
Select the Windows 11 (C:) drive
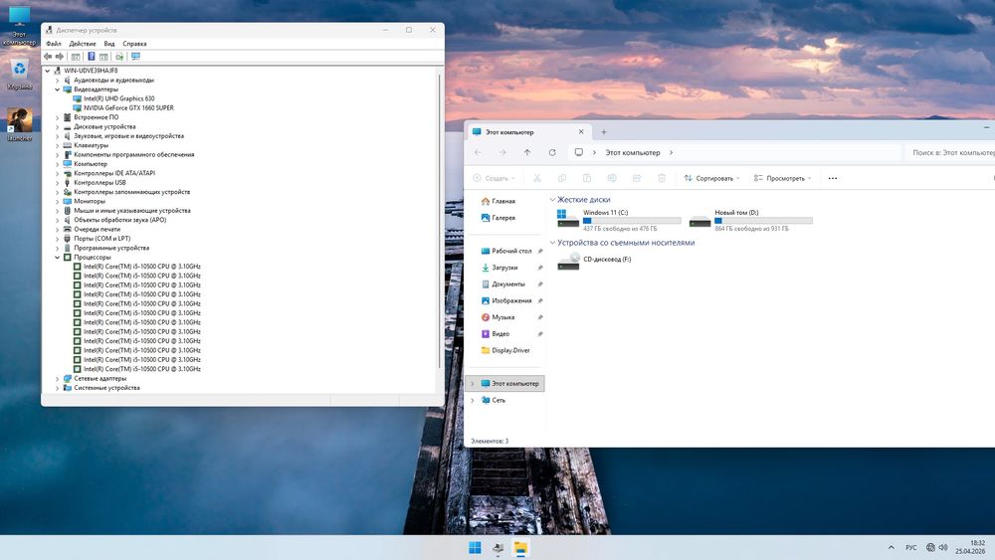[x=619, y=220]
